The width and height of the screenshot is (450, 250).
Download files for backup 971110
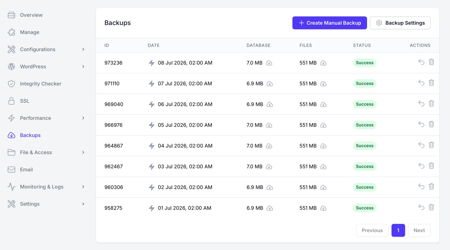pos(323,84)
